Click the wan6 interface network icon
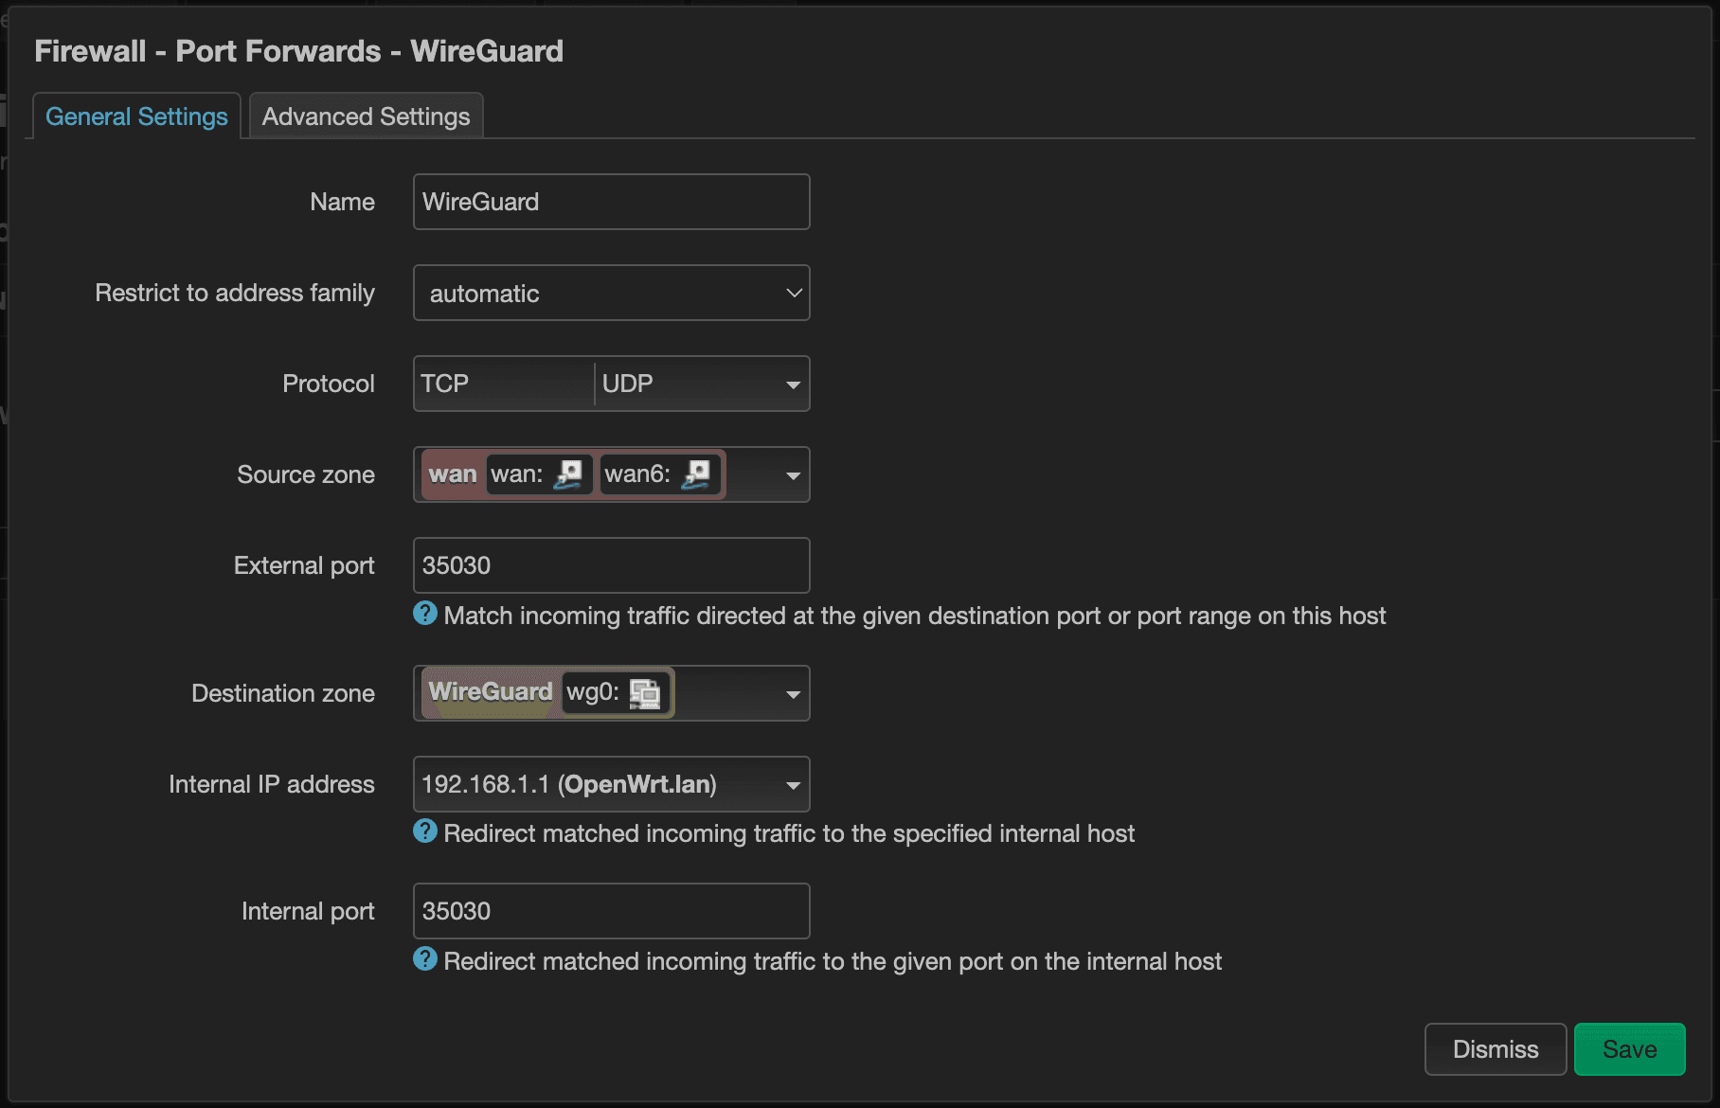This screenshot has height=1108, width=1720. click(x=697, y=474)
